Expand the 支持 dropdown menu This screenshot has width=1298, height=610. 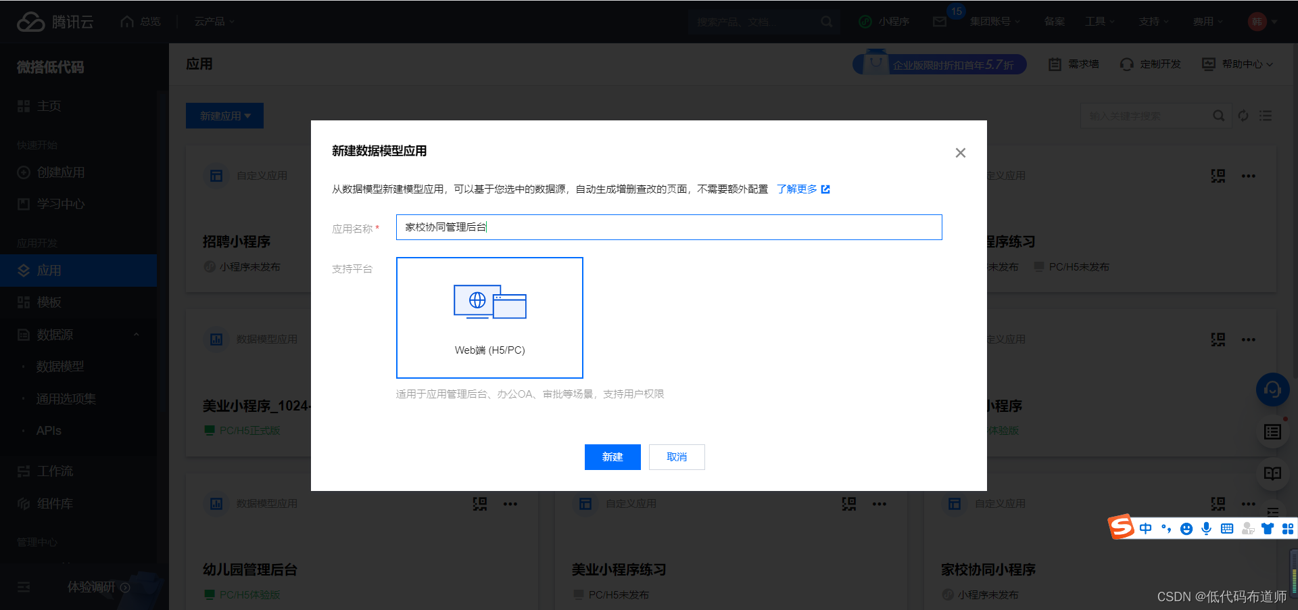click(1154, 22)
